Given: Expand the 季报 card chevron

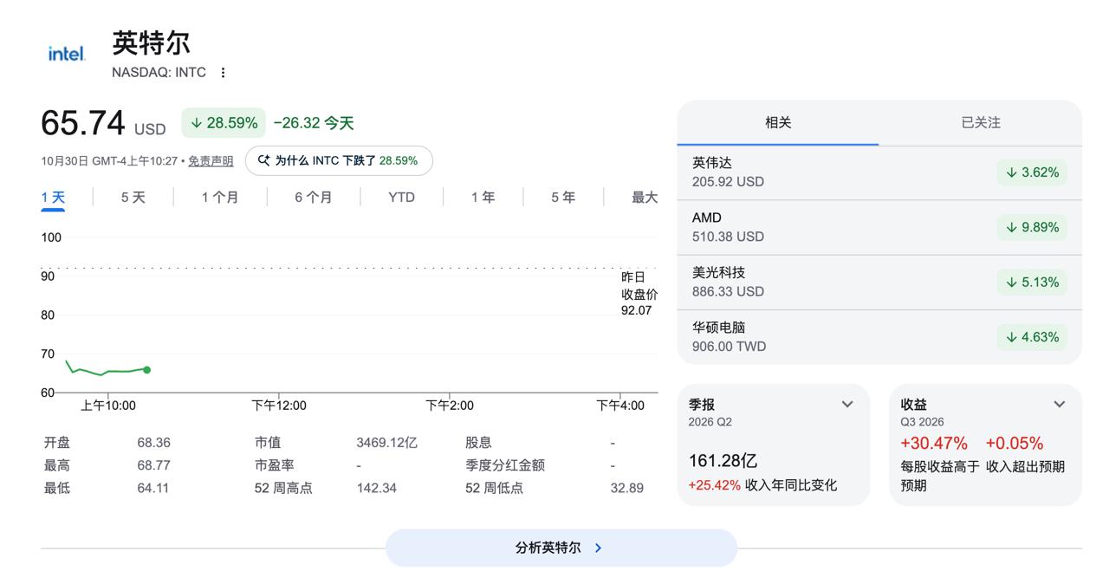Looking at the screenshot, I should coord(847,404).
